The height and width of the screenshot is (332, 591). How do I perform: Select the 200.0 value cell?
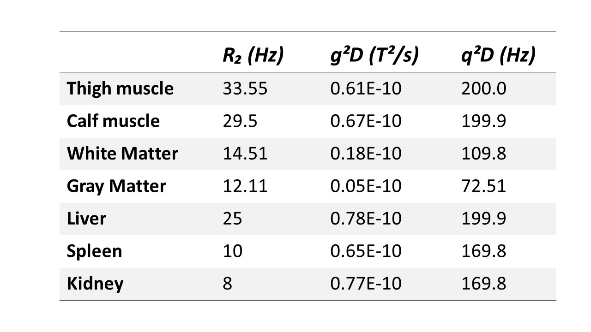483,89
